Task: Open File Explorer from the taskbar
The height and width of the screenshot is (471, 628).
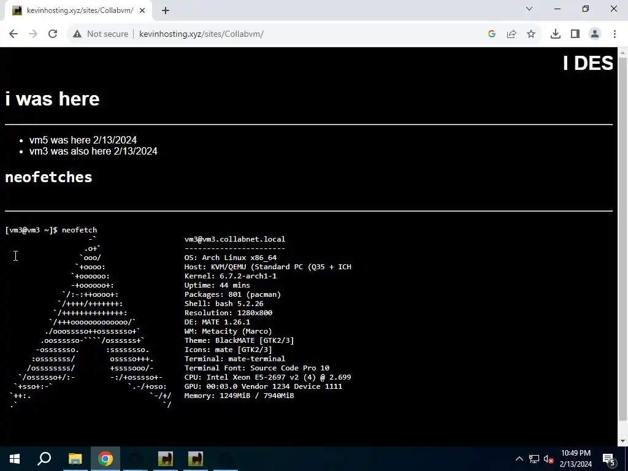Action: tap(75, 459)
